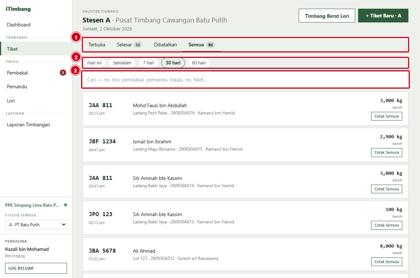Screen dimensions: 420x278
Task: Click PPK Simpang Lima Batu P... label
Action: pyautogui.click(x=32, y=205)
